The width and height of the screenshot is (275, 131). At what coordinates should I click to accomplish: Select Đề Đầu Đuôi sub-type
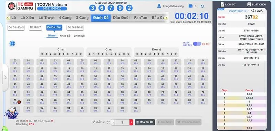pyautogui.click(x=16, y=27)
